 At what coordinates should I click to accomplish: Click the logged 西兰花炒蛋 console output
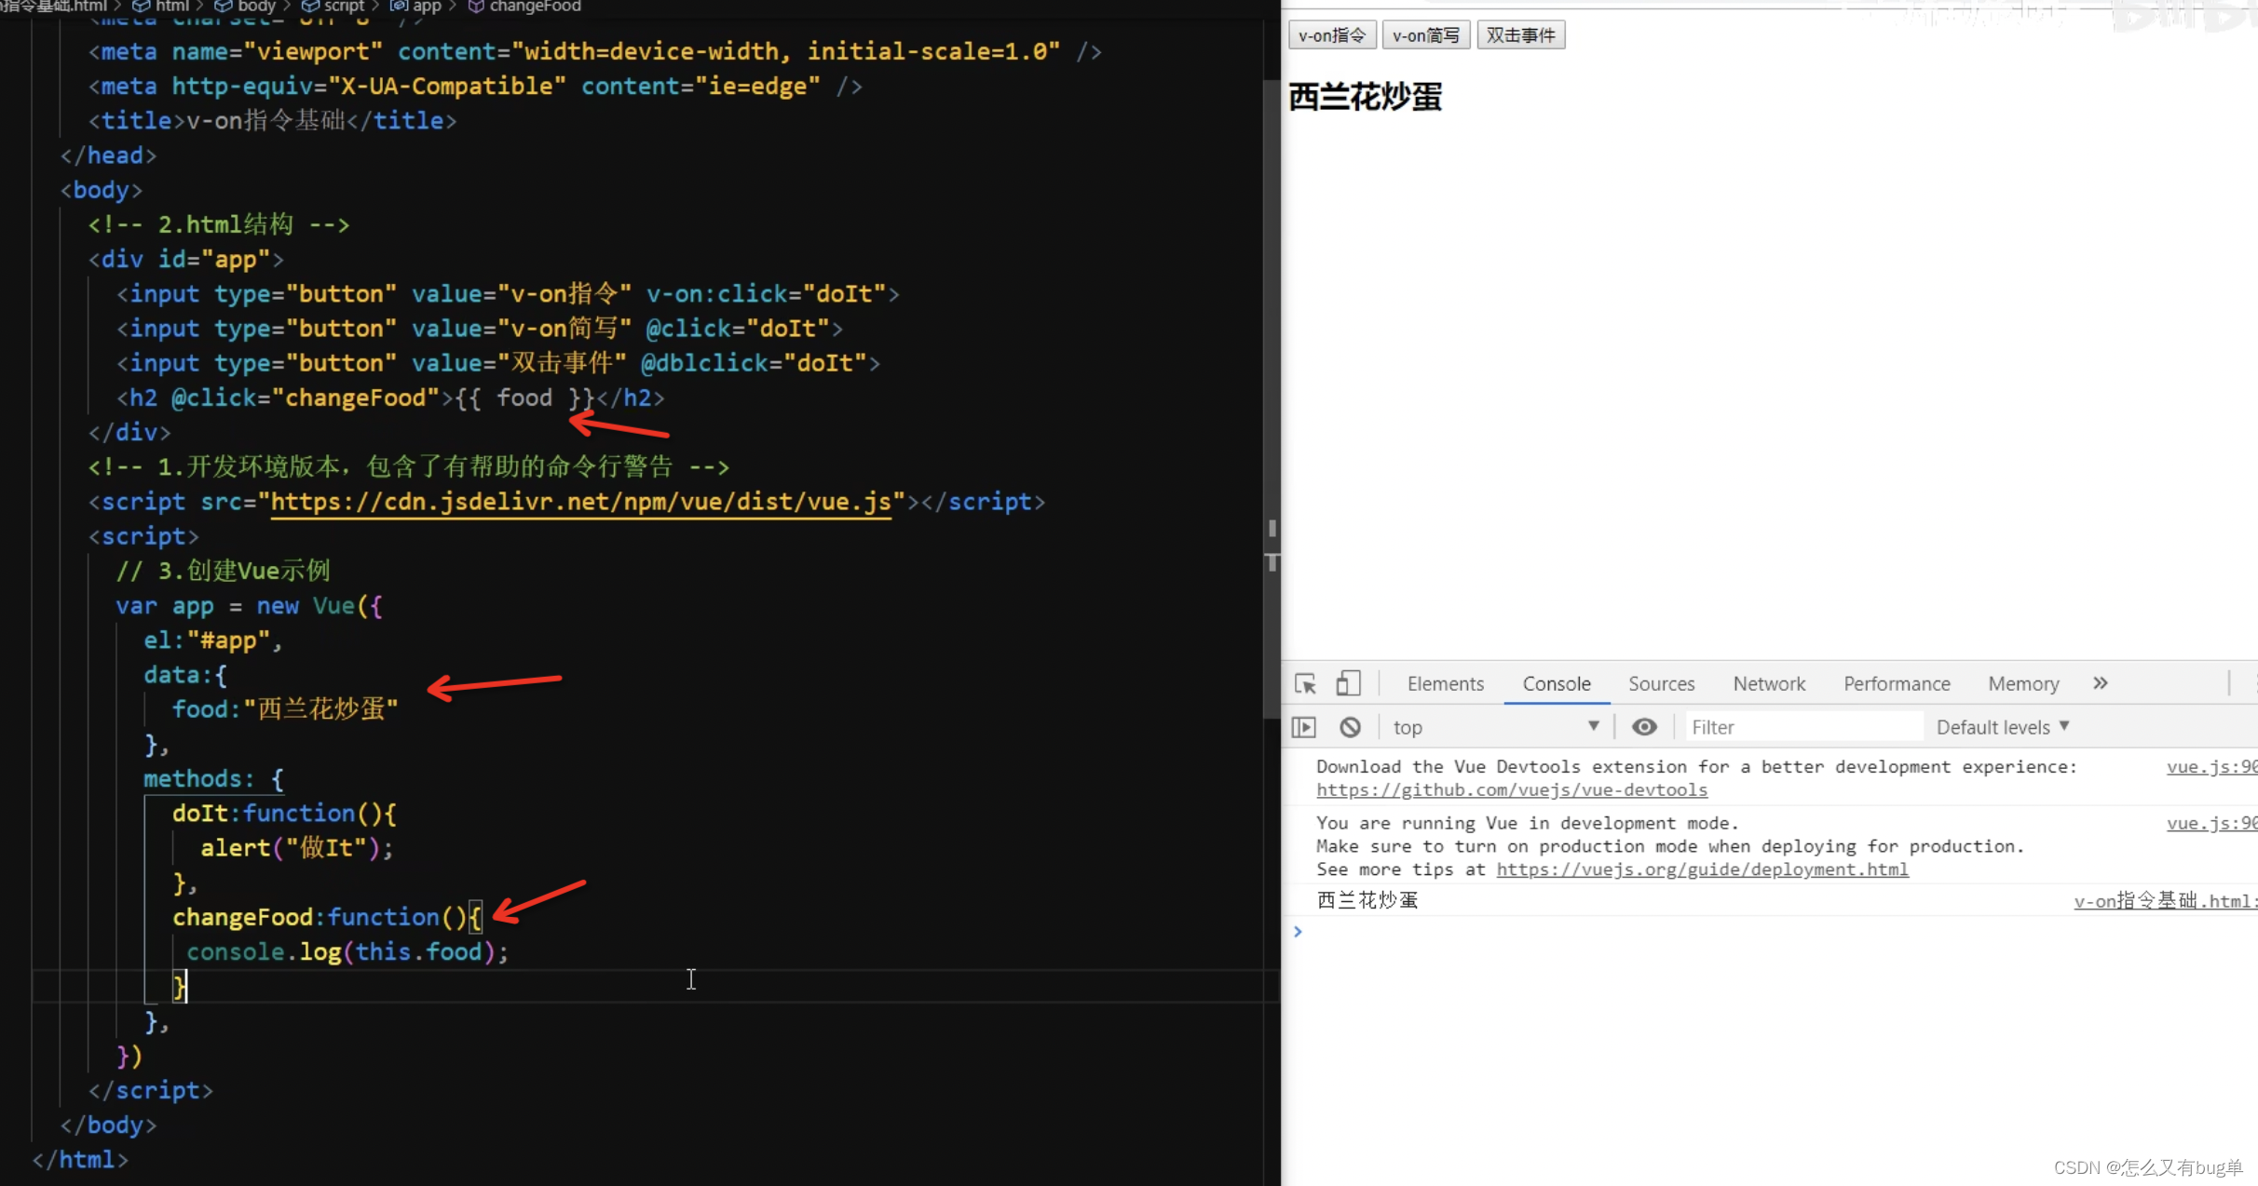tap(1367, 900)
